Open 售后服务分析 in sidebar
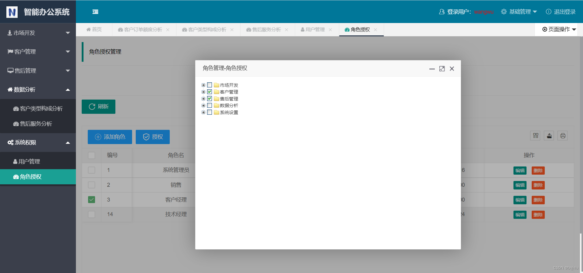 [x=38, y=124]
